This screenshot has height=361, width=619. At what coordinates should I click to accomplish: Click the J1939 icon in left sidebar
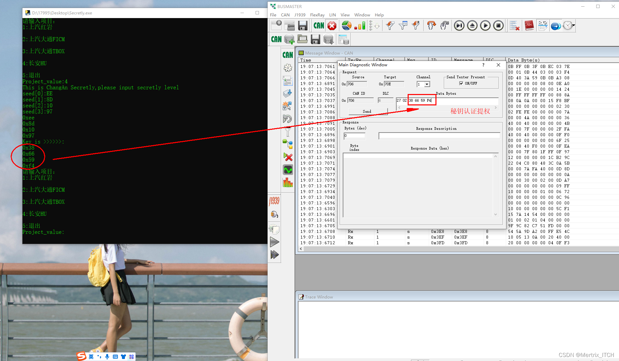point(274,201)
